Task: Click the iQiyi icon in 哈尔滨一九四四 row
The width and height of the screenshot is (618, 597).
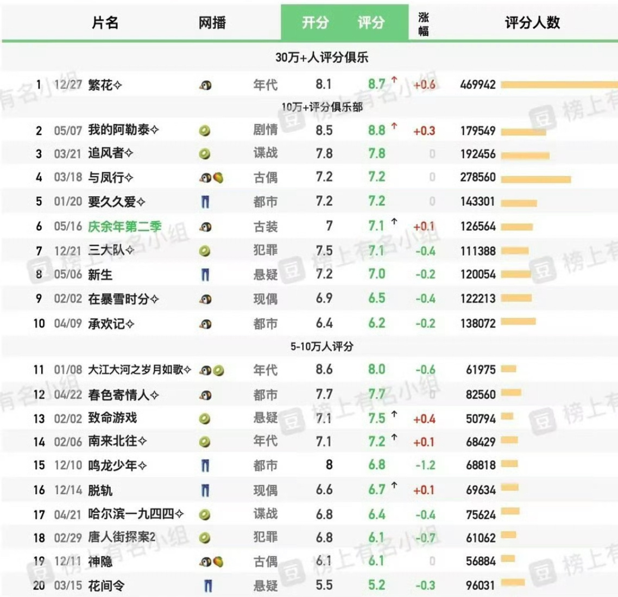Action: pos(205,514)
